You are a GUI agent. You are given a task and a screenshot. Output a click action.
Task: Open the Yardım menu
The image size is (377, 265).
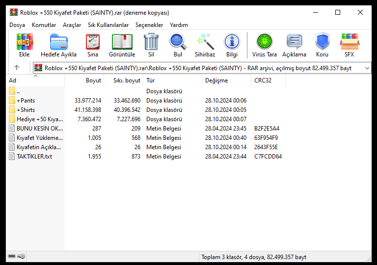[x=179, y=25]
